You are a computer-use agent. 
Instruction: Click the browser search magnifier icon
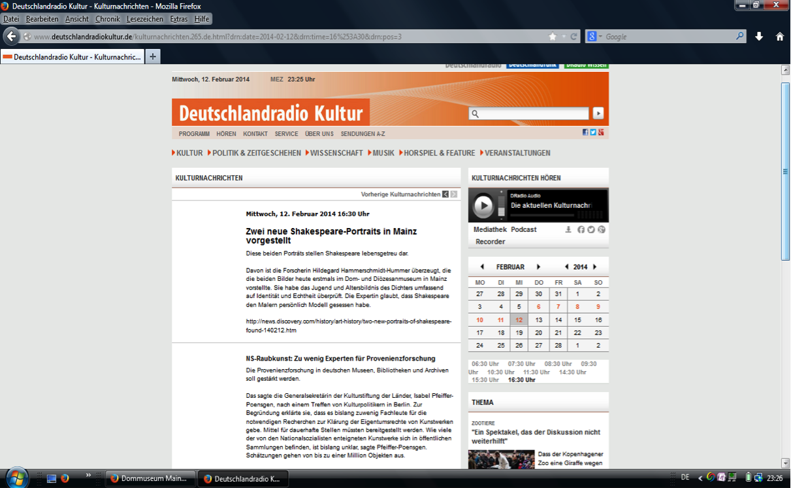point(740,37)
